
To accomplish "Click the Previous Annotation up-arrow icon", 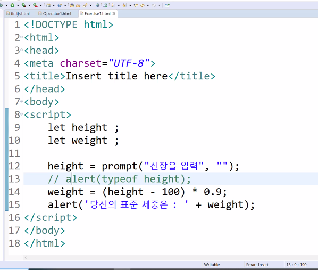I will coord(124,5).
